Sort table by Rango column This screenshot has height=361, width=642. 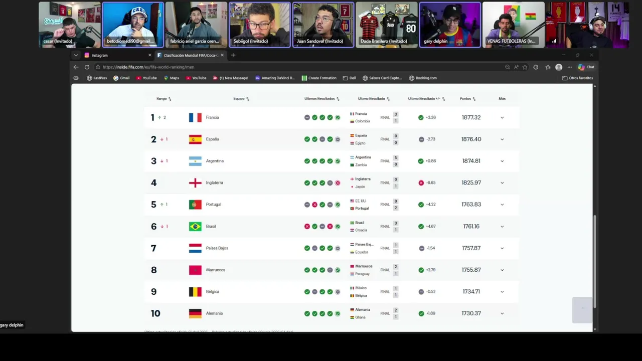tap(164, 99)
